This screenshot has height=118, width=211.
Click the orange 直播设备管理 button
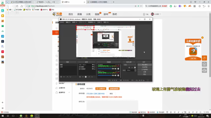(114, 89)
